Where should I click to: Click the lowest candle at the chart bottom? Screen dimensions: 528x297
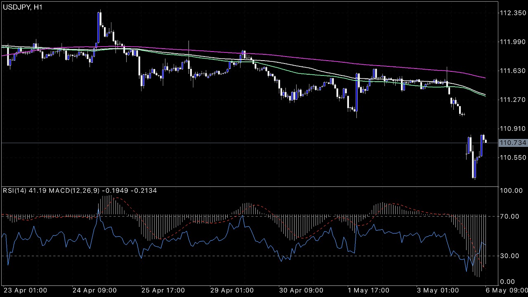(474, 169)
